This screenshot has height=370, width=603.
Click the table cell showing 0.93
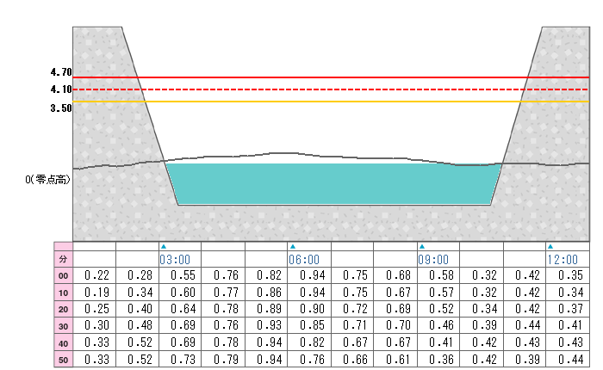pos(266,326)
